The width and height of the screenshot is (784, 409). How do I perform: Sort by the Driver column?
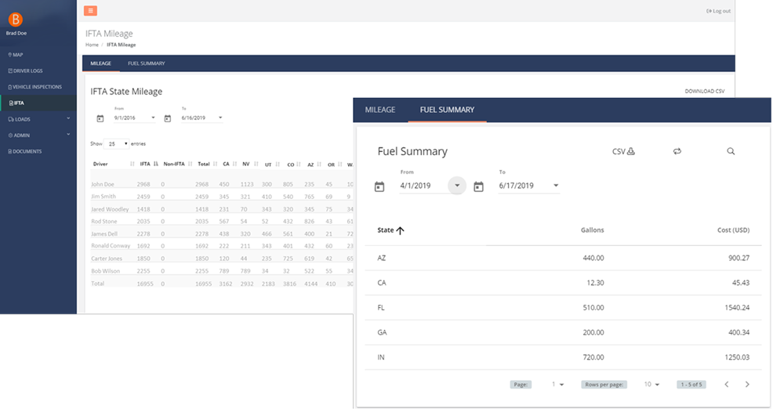tap(112, 164)
